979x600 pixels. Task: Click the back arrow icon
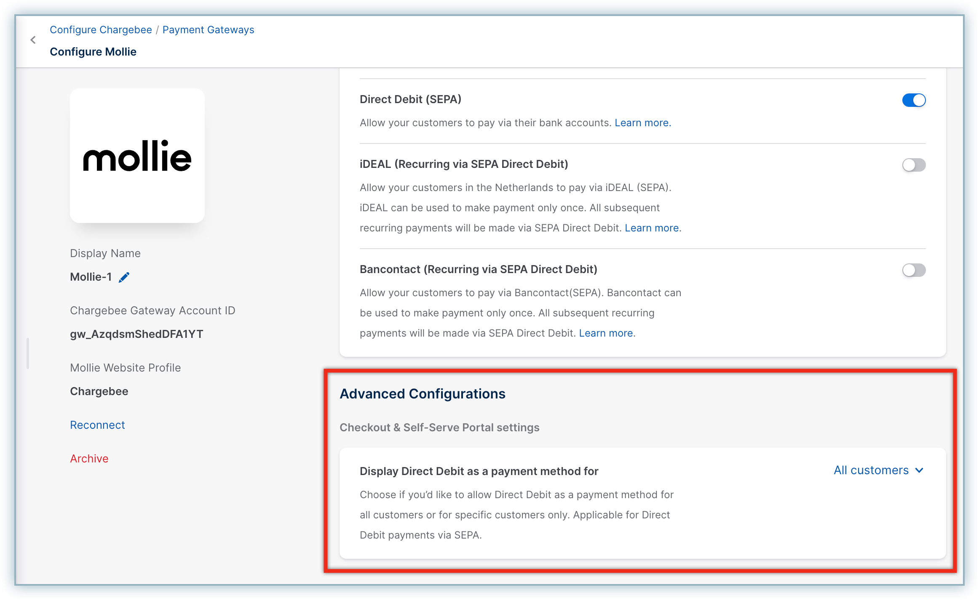(x=33, y=40)
